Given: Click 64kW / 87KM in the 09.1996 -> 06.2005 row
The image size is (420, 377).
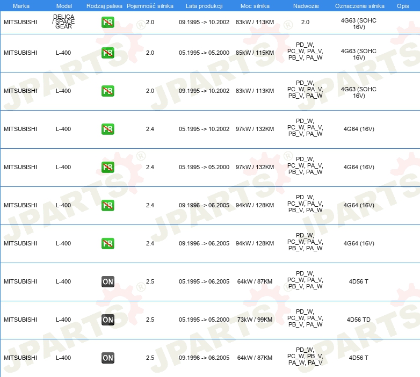Looking at the screenshot, I should 255,358.
